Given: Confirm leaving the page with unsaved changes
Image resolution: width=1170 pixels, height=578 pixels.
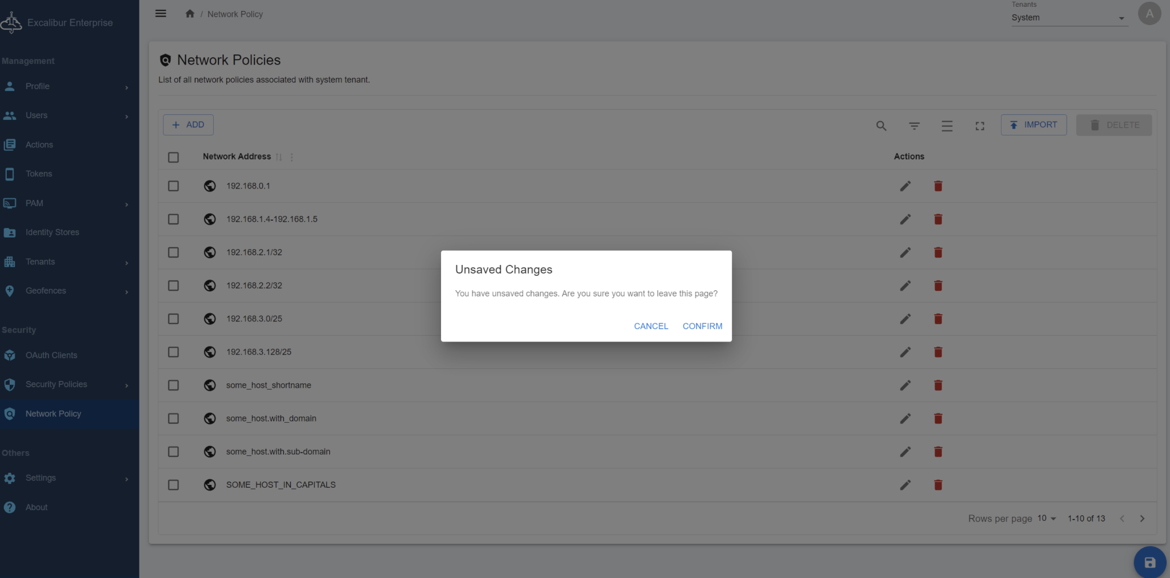Looking at the screenshot, I should pos(702,326).
